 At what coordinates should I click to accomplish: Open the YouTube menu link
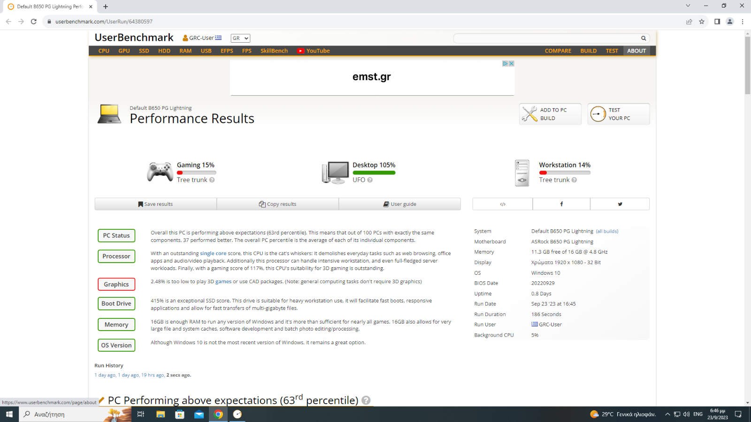coord(314,51)
